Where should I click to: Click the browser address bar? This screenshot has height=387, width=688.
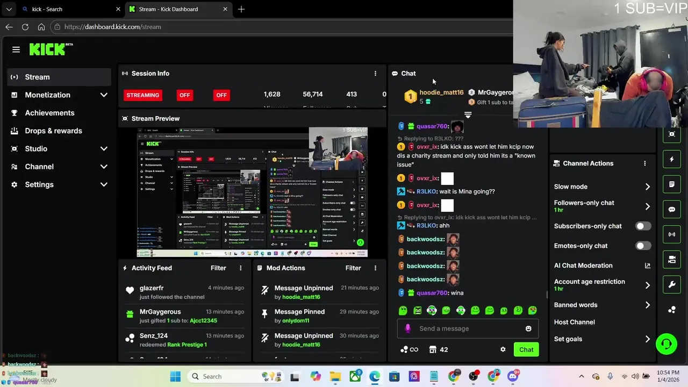282,27
